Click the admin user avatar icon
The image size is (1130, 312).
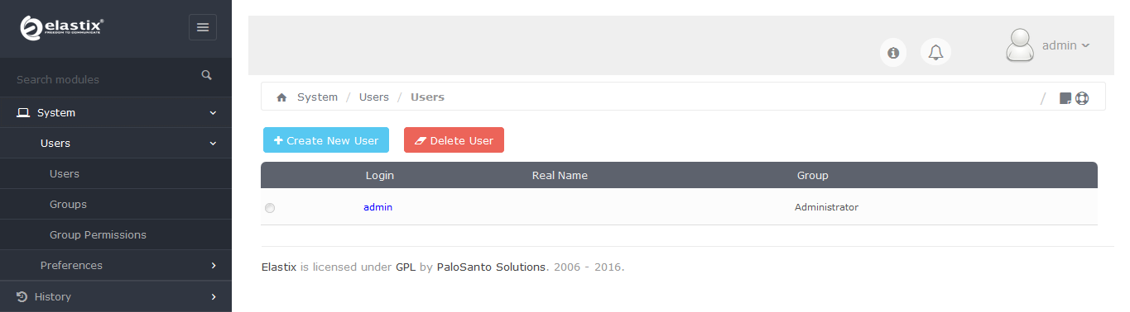tap(1020, 45)
